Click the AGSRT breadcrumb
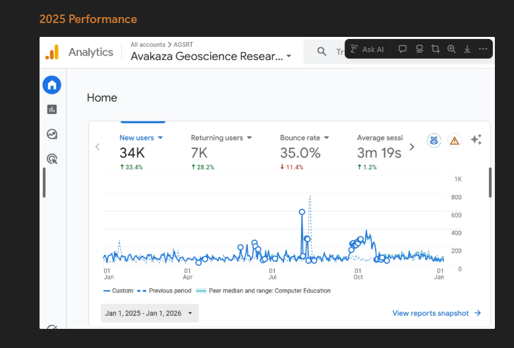Viewport: 514px width, 348px height. [183, 45]
